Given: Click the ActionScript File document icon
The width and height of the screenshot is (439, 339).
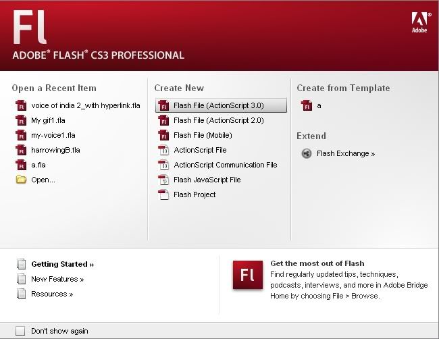Looking at the screenshot, I should tap(163, 150).
